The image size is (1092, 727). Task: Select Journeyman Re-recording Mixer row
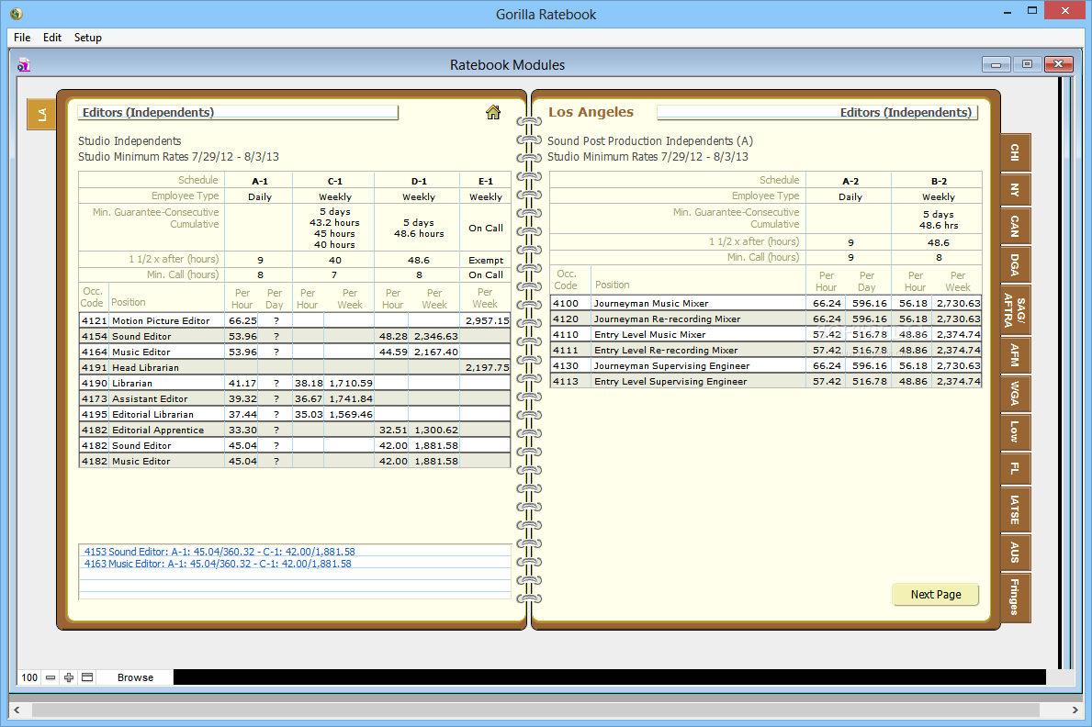[765, 319]
